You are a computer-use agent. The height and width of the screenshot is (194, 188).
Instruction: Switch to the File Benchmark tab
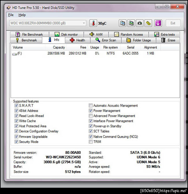29,35
